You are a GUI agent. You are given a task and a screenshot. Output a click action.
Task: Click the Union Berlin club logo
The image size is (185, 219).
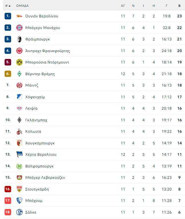coord(19,16)
